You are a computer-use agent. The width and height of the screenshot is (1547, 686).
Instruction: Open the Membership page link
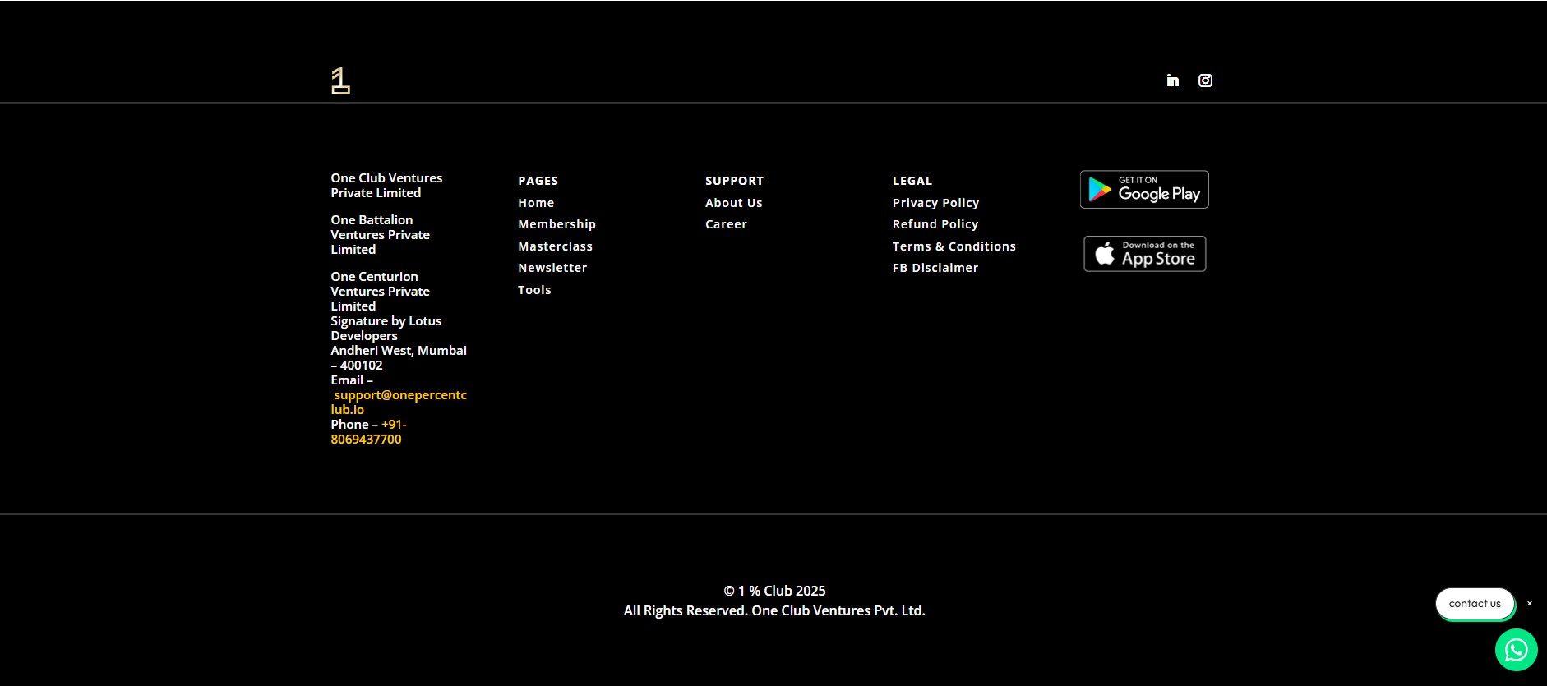556,224
